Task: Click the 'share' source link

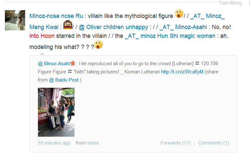Action: click(x=93, y=143)
